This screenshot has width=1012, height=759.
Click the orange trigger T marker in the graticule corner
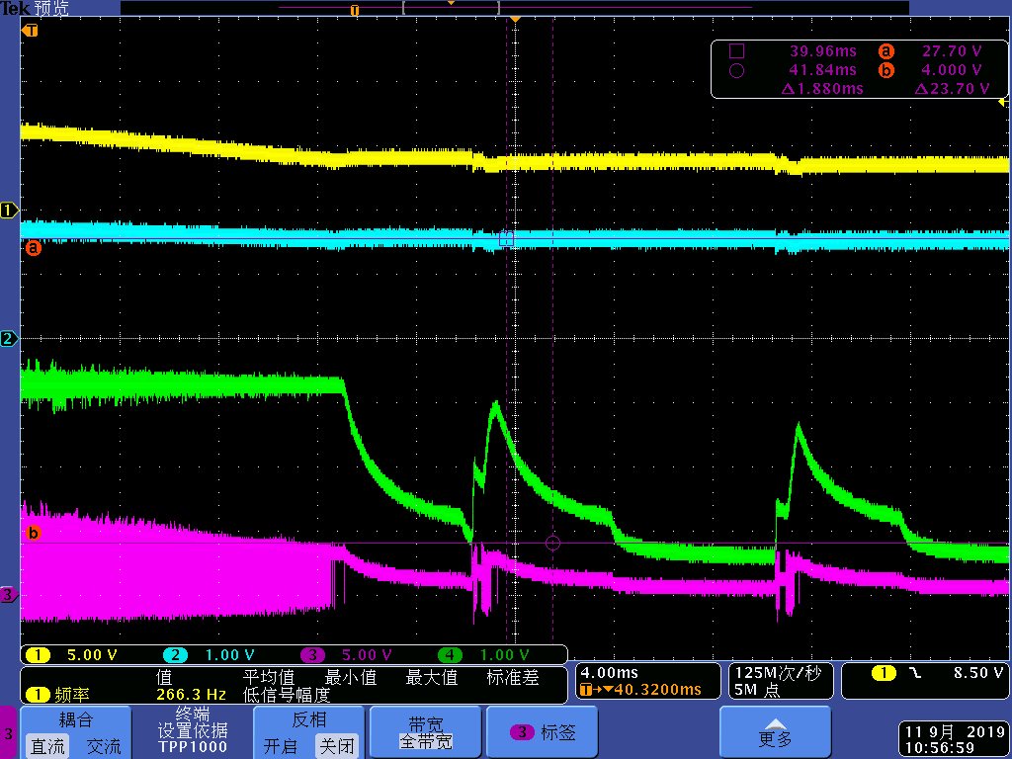tap(30, 31)
